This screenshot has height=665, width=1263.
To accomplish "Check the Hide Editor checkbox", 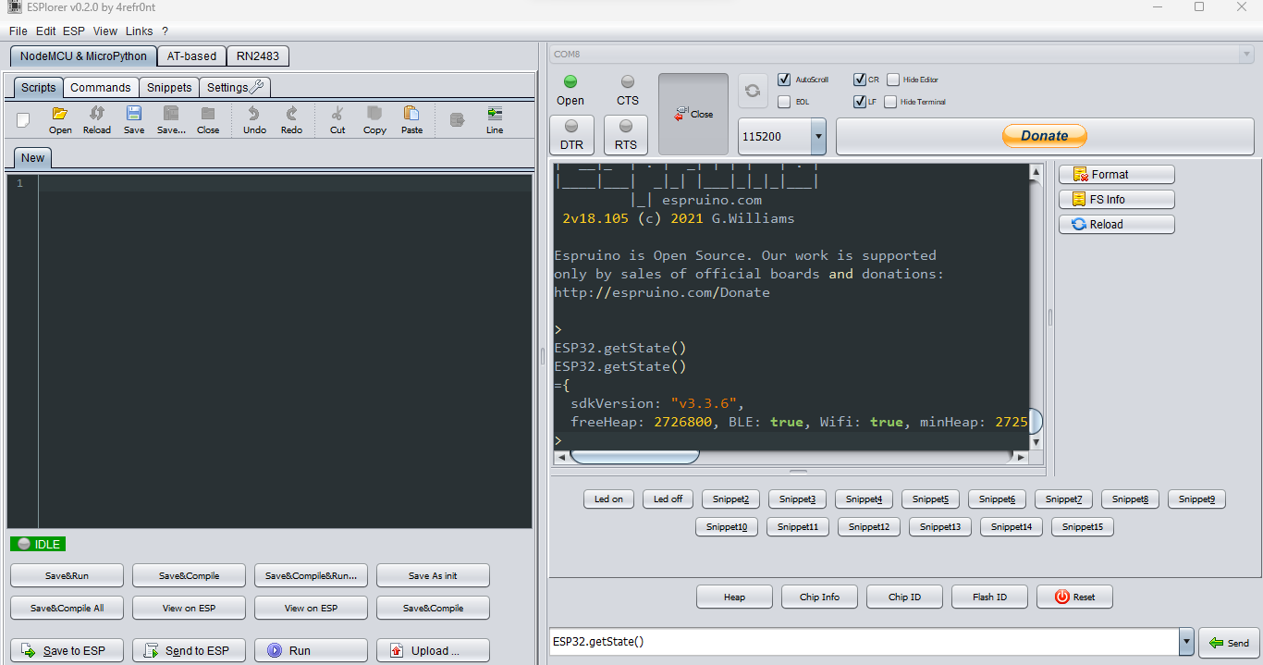I will click(x=893, y=80).
